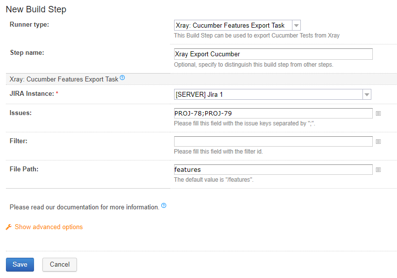Show advanced options

[49, 227]
